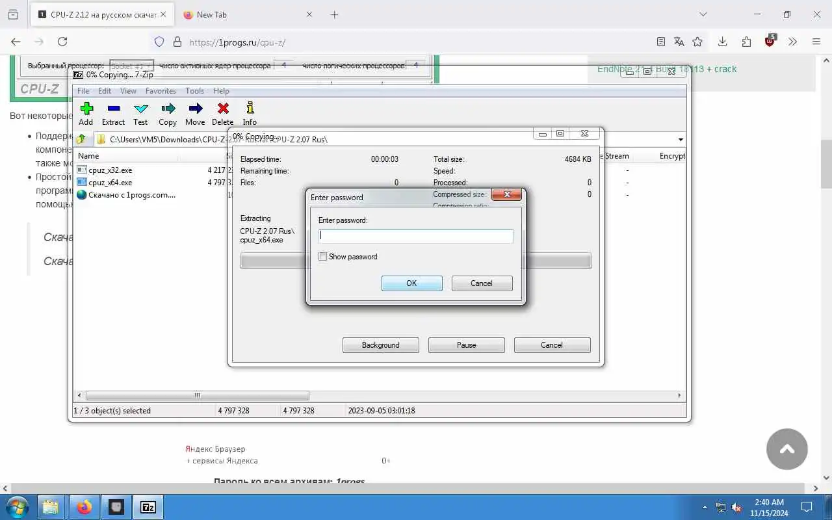The height and width of the screenshot is (520, 832).
Task: Open the Edit menu
Action: pyautogui.click(x=105, y=91)
